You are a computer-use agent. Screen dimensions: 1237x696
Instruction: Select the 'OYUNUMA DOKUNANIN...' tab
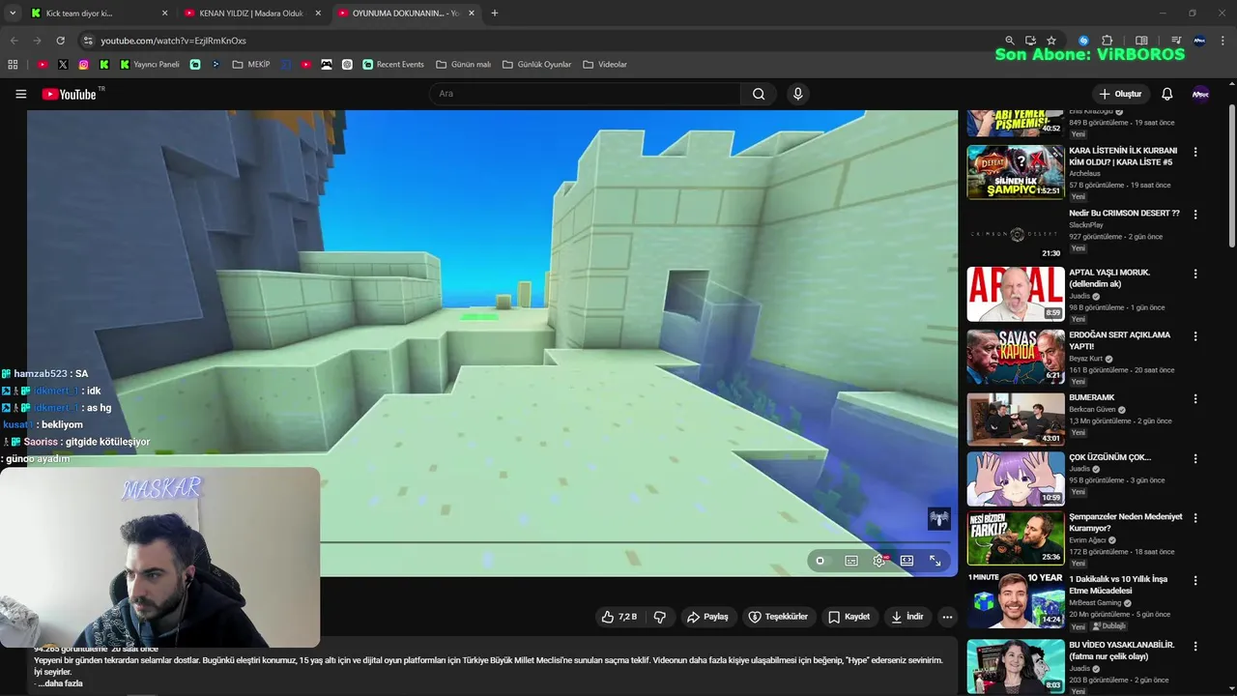[x=406, y=14]
